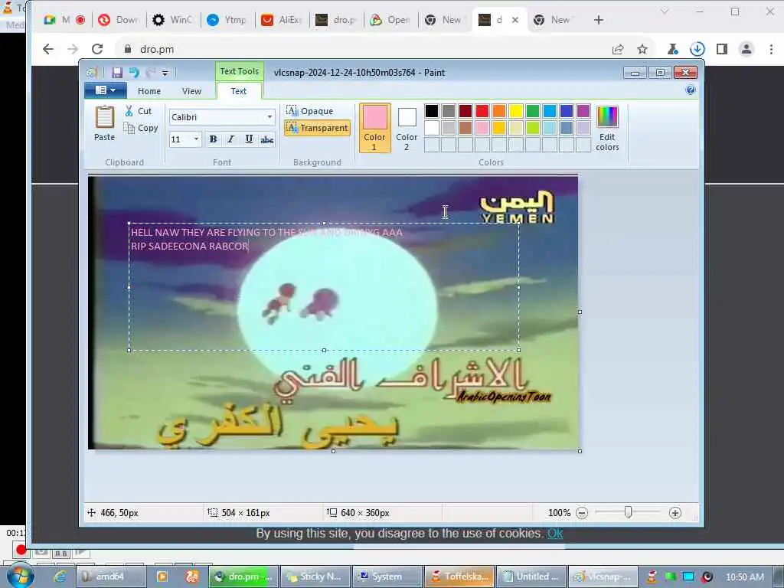Select the Color 1 button
The image size is (784, 588).
[x=374, y=128]
